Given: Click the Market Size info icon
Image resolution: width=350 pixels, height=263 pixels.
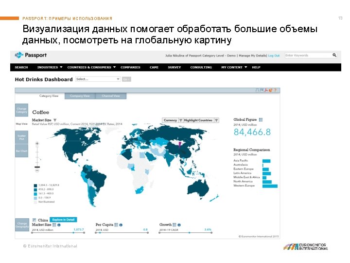Looking at the screenshot, I should click(x=59, y=225).
